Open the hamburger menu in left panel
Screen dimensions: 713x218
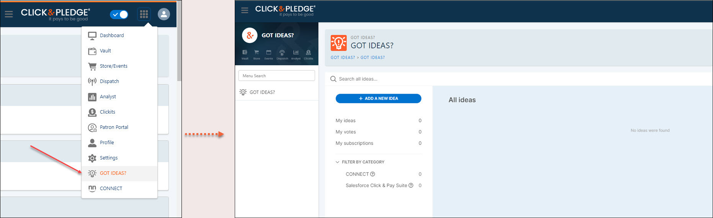(x=9, y=14)
